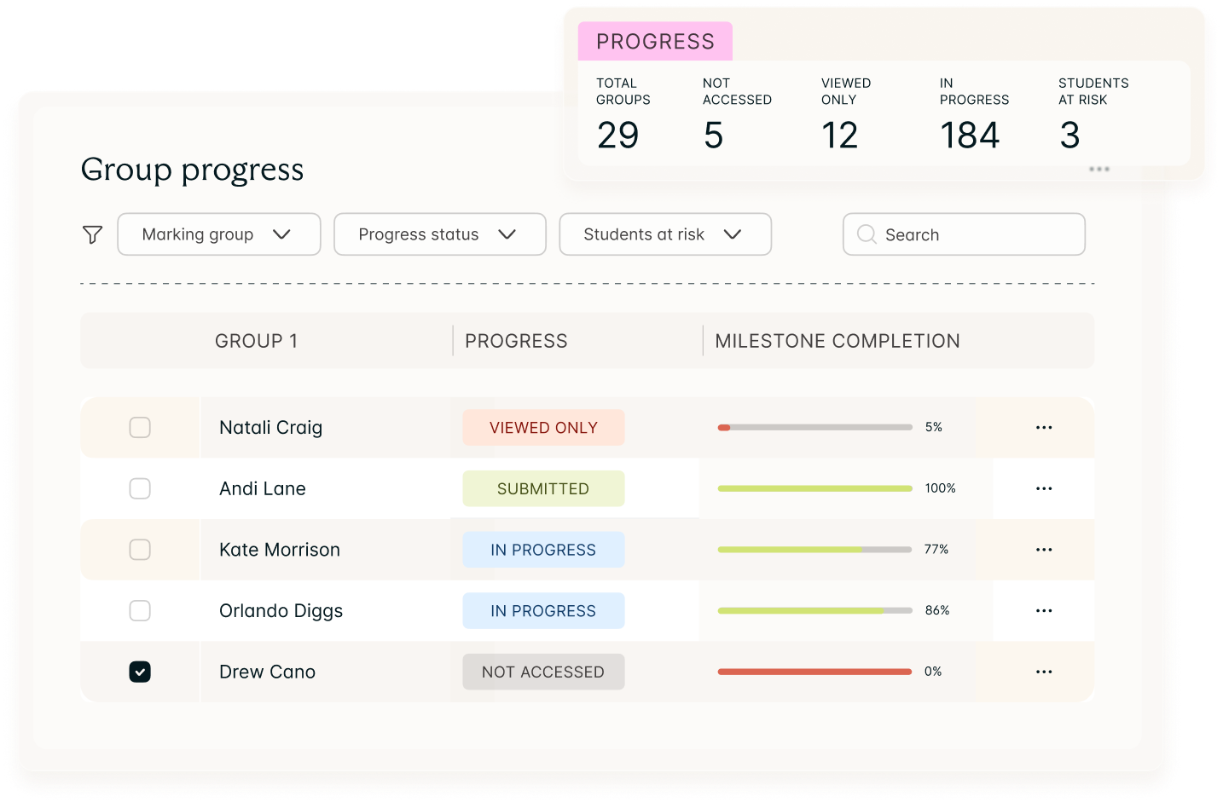Click into the Search field

[964, 234]
